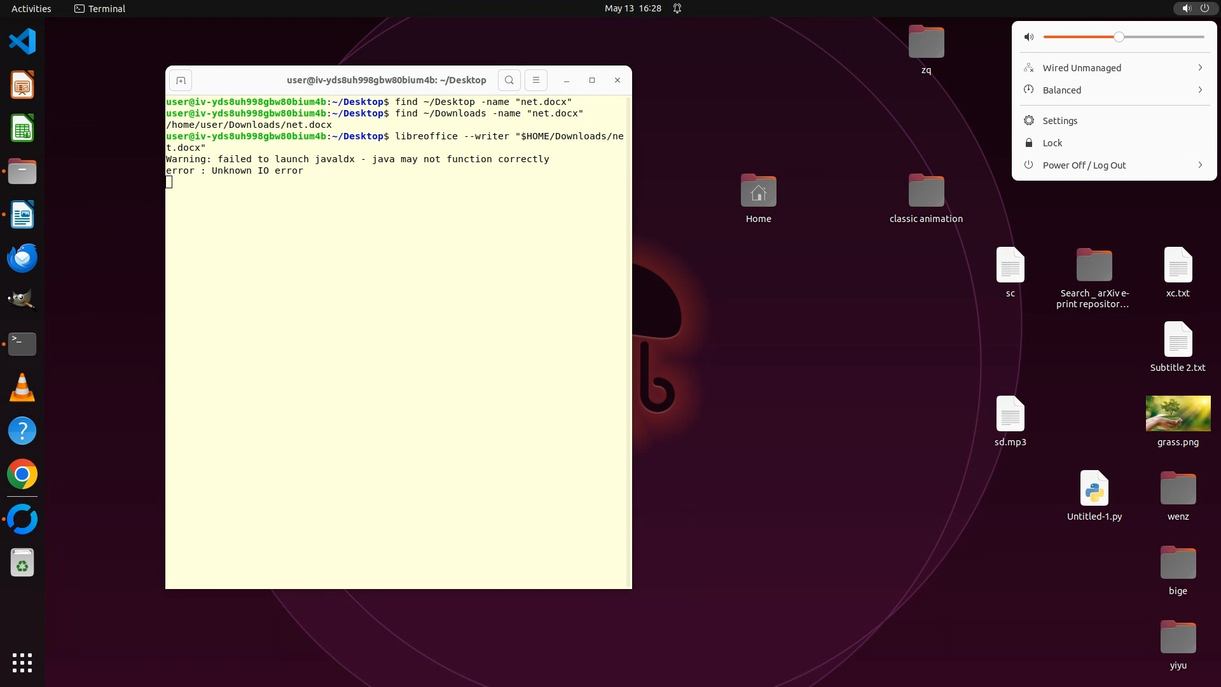
Task: Open Google Chrome from dock
Action: tap(22, 475)
